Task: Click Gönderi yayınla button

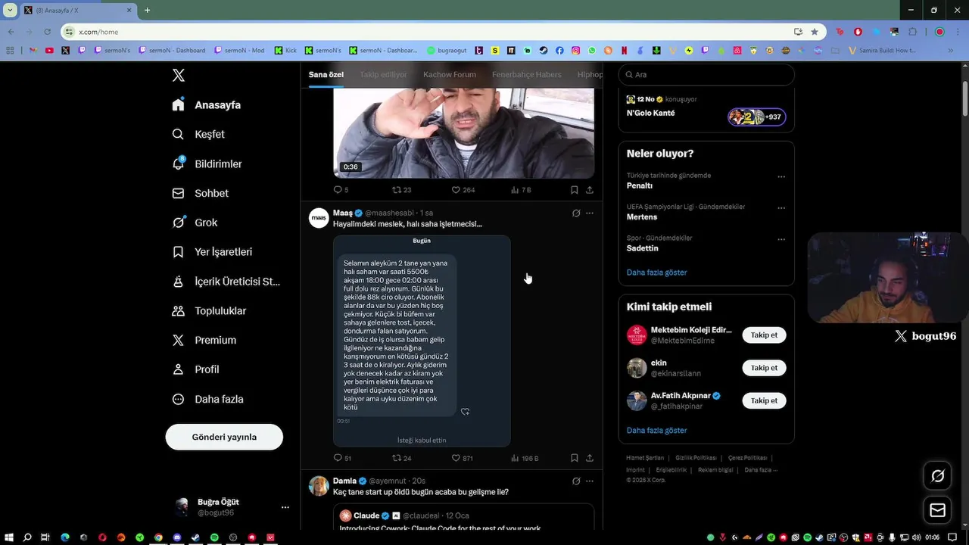Action: click(224, 437)
